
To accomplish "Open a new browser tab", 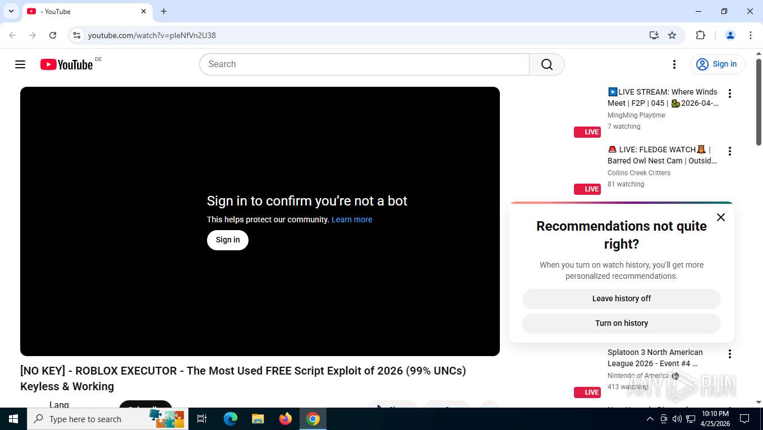I will point(164,11).
